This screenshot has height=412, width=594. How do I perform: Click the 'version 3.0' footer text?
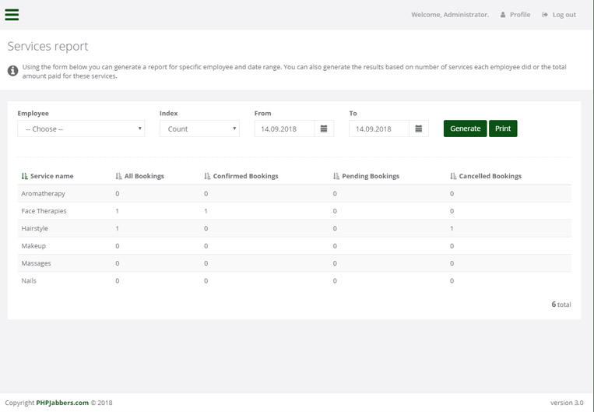(x=567, y=403)
